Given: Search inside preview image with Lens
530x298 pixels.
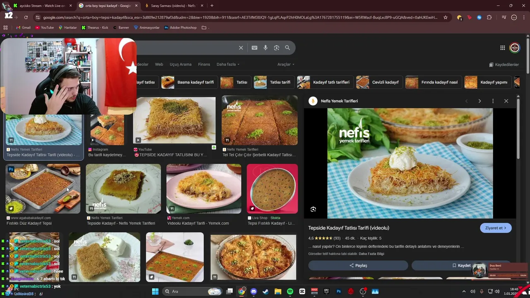Looking at the screenshot, I should (313, 209).
